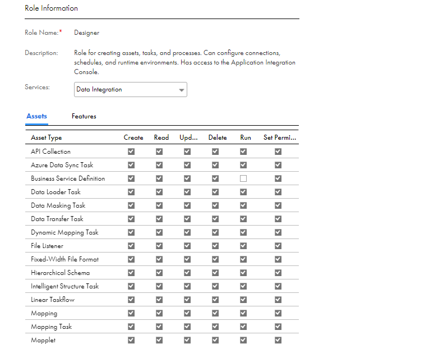Uncheck Create permission for API Collection
The height and width of the screenshot is (344, 425).
coord(131,152)
